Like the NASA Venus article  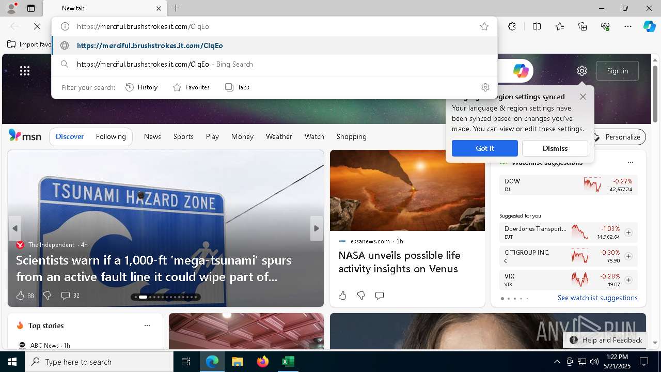point(342,296)
